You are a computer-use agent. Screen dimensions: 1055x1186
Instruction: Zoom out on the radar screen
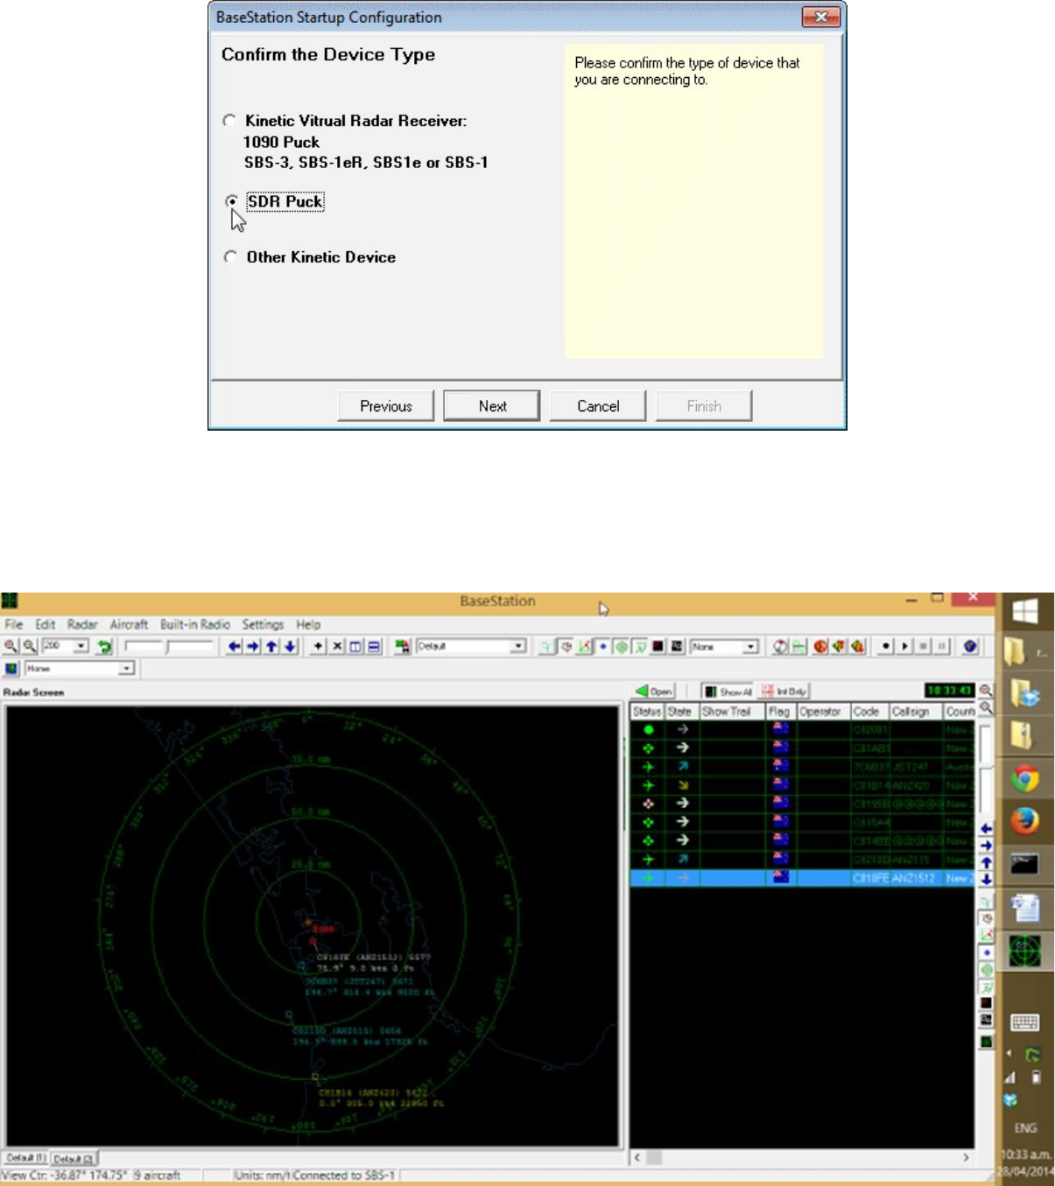point(29,646)
